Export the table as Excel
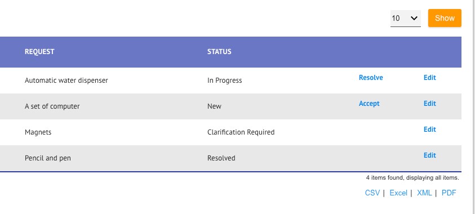 point(398,193)
